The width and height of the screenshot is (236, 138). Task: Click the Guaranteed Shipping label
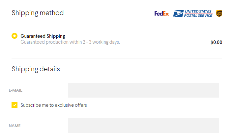(43, 36)
